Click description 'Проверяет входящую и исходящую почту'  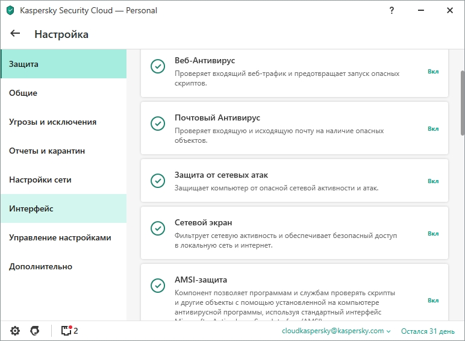279,135
